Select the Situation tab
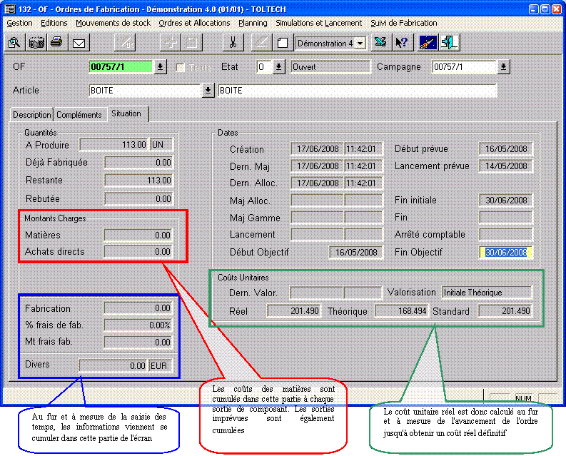This screenshot has width=566, height=456. (x=126, y=113)
